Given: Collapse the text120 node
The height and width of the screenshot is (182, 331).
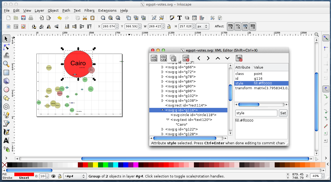Looking at the screenshot, I should [x=168, y=120].
